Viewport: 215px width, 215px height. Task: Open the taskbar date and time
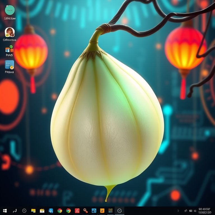(x=205, y=211)
